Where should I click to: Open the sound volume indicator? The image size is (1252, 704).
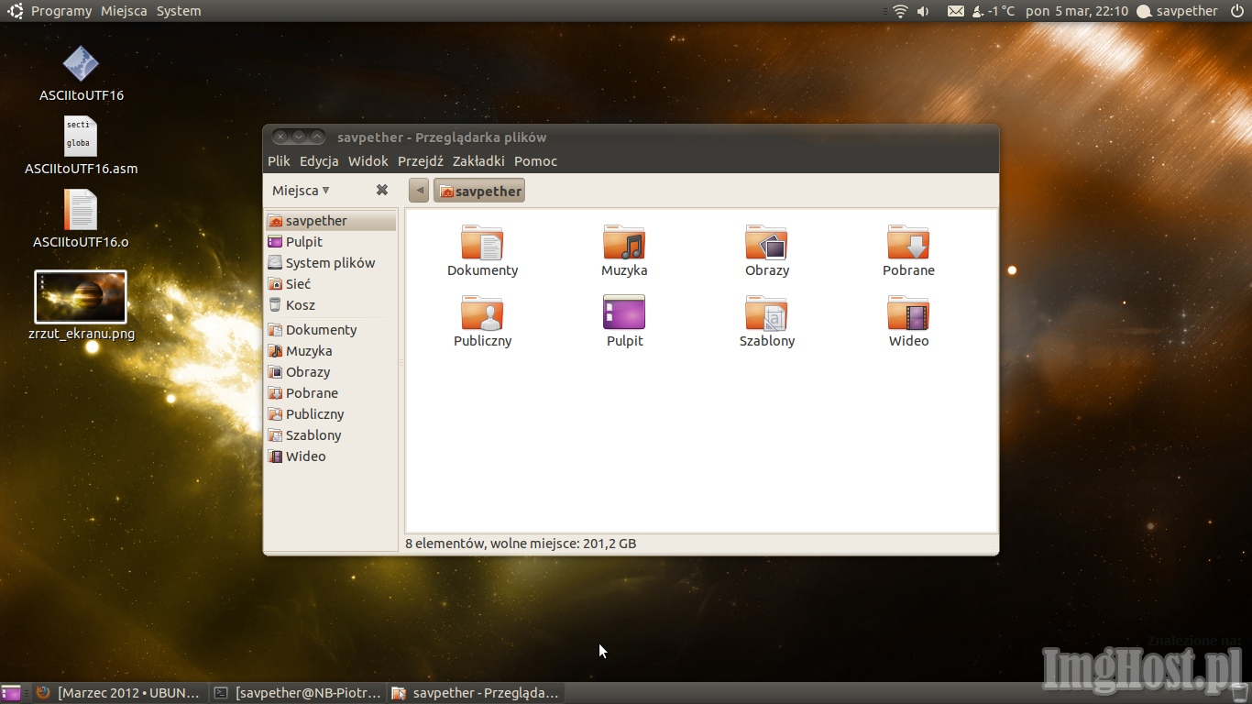[923, 11]
